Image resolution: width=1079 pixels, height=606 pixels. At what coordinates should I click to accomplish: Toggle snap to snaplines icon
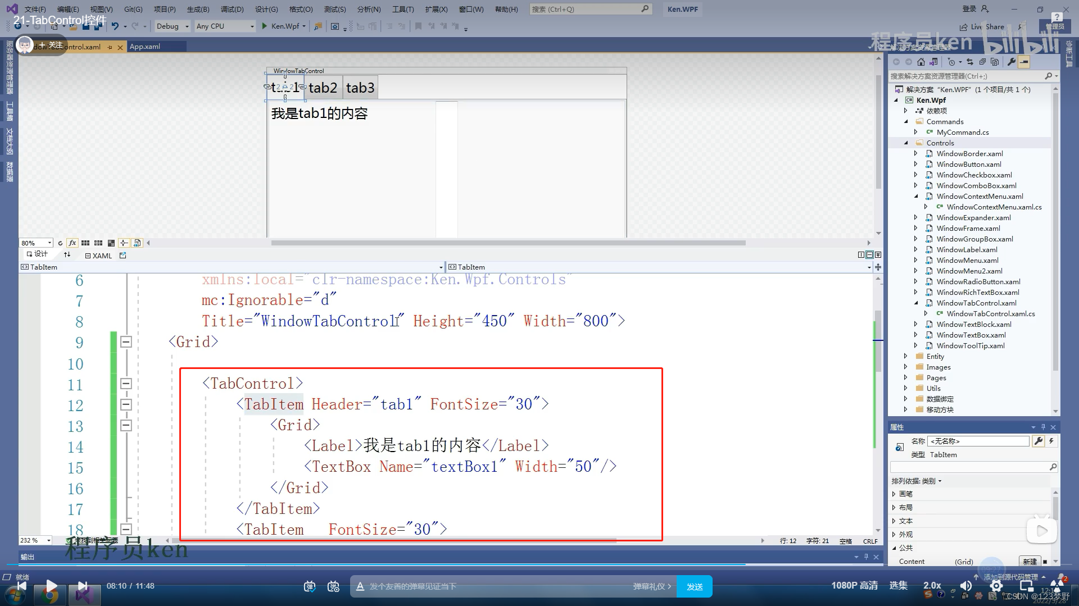point(124,243)
